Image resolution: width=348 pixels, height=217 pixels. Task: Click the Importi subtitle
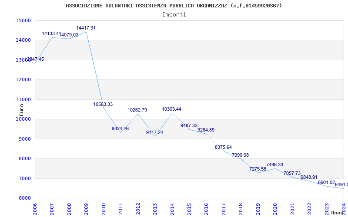(174, 15)
